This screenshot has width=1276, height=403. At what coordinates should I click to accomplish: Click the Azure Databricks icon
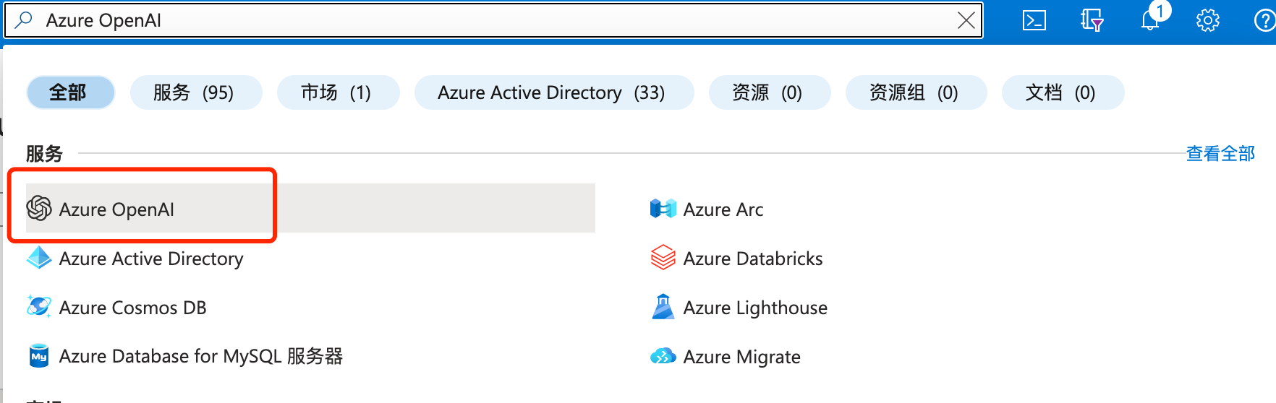tap(663, 258)
